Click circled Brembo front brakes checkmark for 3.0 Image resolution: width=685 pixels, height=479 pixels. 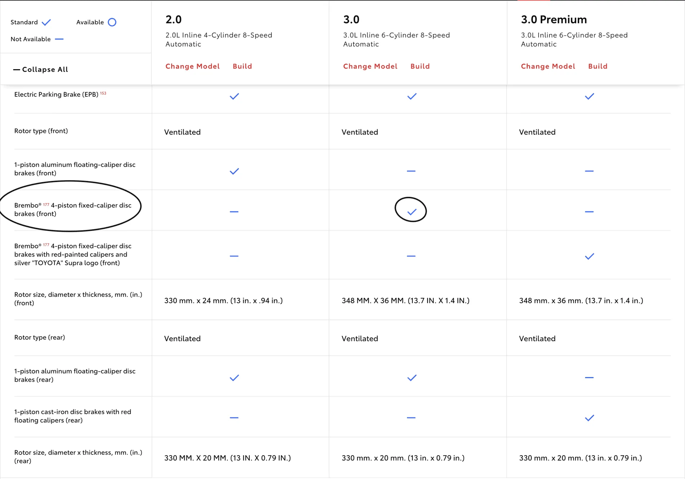(x=412, y=212)
